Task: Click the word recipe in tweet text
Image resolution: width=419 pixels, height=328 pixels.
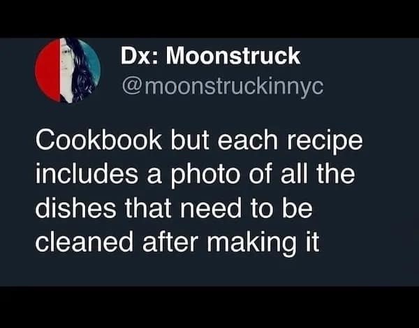Action: tap(325, 142)
